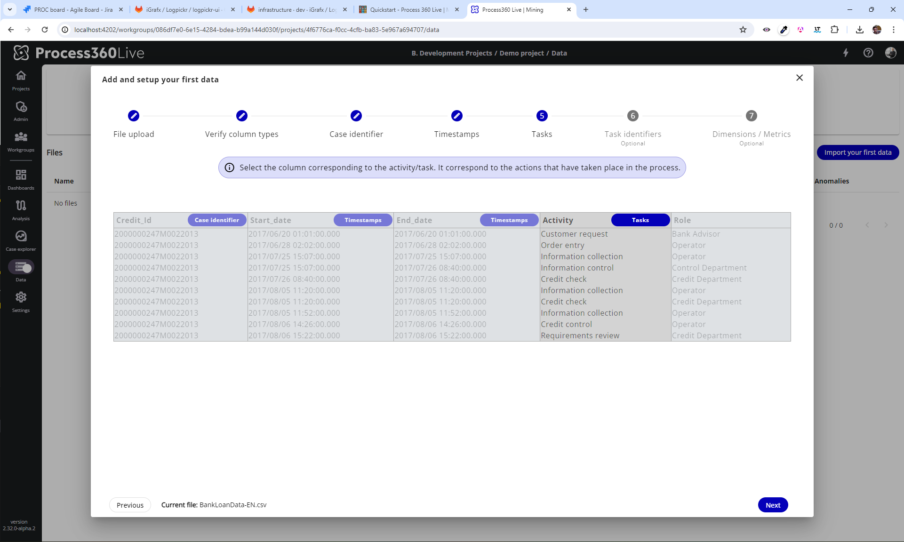
Task: Click the Timestamps badge on End_date
Action: click(x=509, y=220)
